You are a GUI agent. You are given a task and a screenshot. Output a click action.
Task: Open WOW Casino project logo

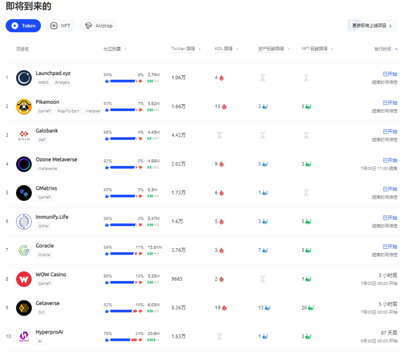tap(24, 279)
